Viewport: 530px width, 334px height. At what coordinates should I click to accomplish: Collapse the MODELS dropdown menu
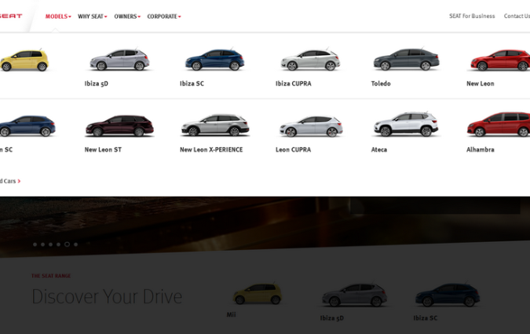click(58, 17)
